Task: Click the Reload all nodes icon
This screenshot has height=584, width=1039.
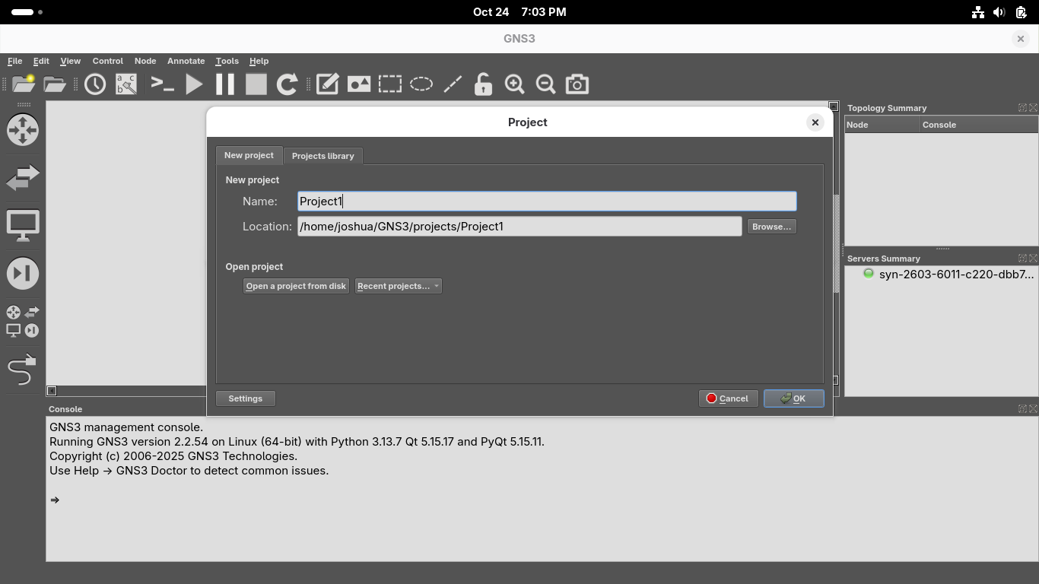Action: click(x=287, y=84)
